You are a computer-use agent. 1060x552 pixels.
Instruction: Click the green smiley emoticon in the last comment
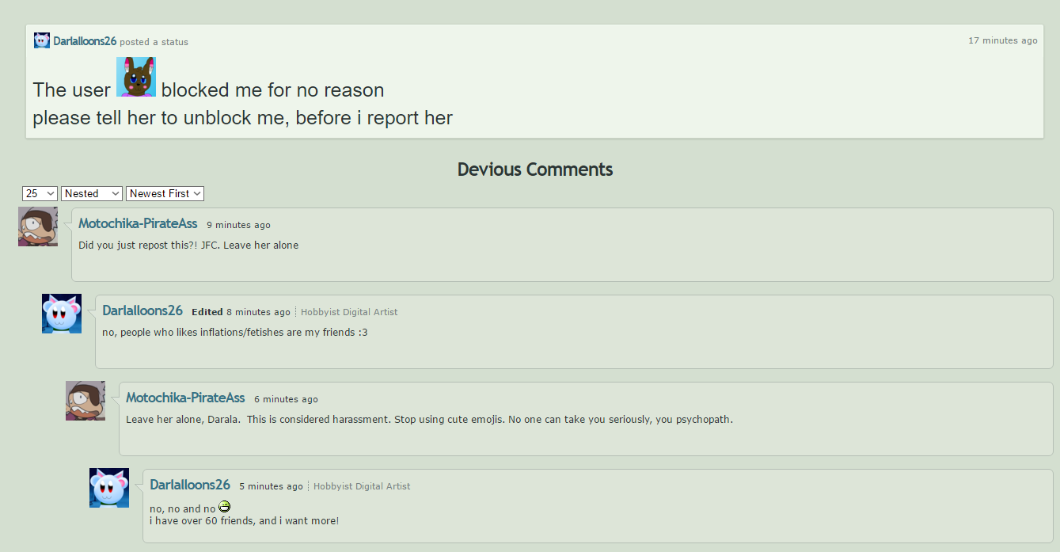point(224,507)
